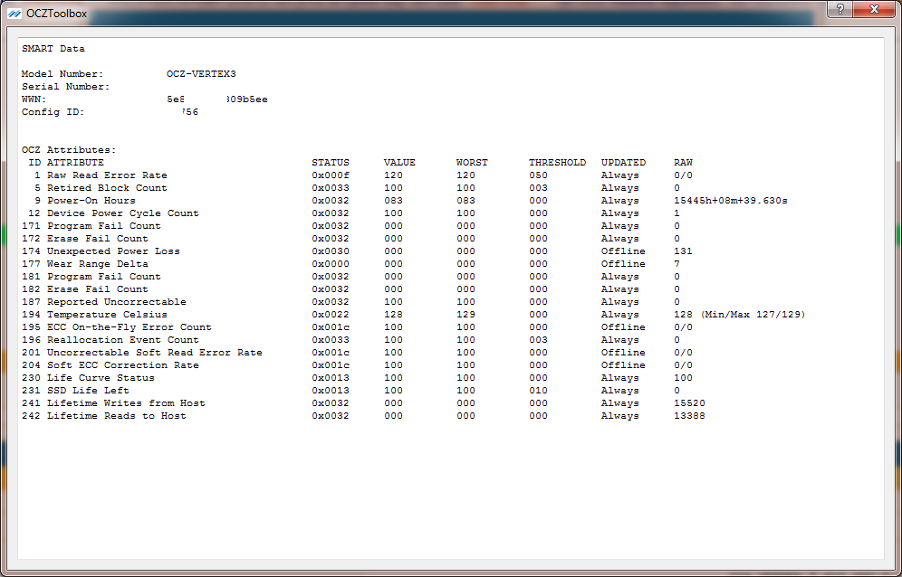Click the OCZ-VERTEX3 model number value
The width and height of the screenshot is (902, 577).
[201, 74]
